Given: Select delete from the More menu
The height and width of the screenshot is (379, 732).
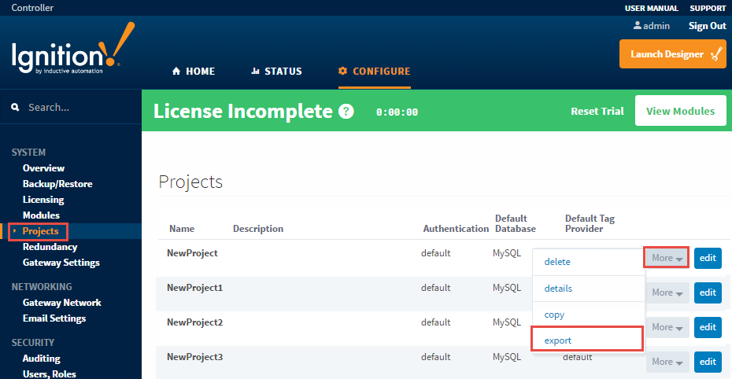Looking at the screenshot, I should [557, 262].
